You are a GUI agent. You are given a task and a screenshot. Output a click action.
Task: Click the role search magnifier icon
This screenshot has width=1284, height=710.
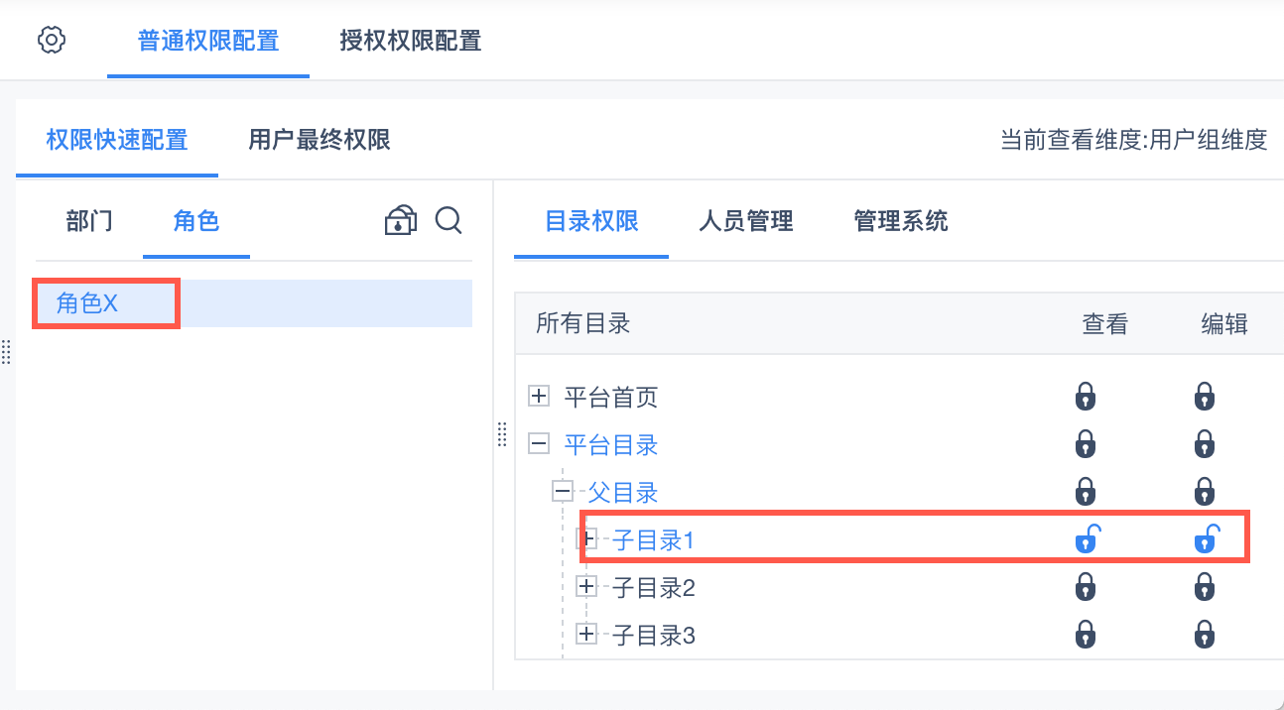pyautogui.click(x=449, y=220)
